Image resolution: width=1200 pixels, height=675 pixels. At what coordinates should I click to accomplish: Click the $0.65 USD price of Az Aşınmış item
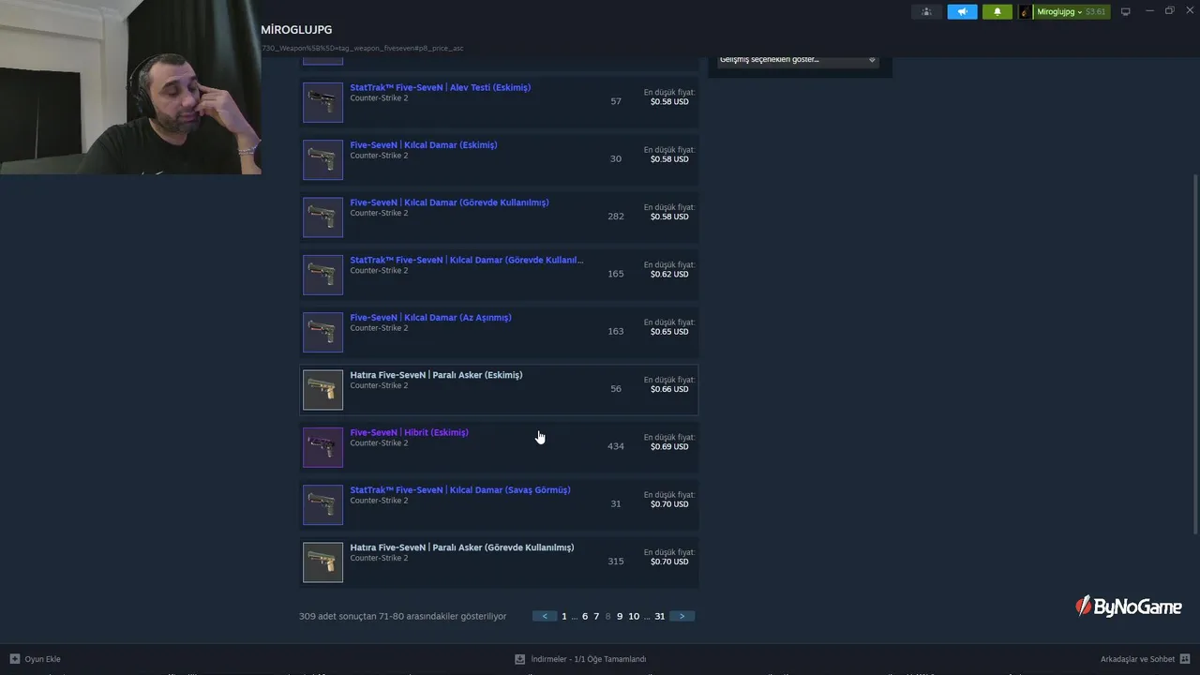(x=669, y=332)
